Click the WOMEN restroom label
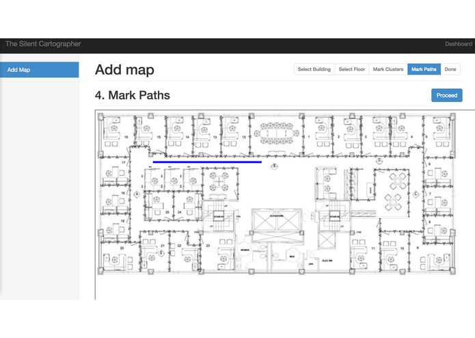 245,250
